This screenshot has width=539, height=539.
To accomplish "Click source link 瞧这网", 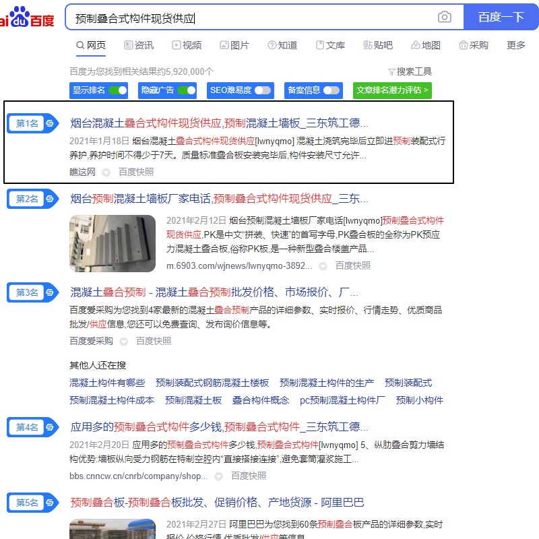I will 82,172.
